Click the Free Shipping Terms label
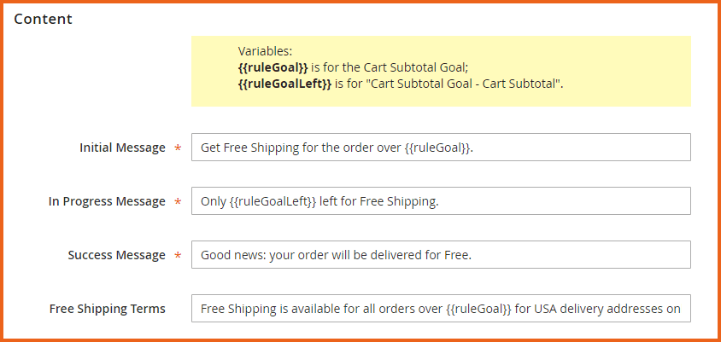721x342 pixels. (108, 309)
